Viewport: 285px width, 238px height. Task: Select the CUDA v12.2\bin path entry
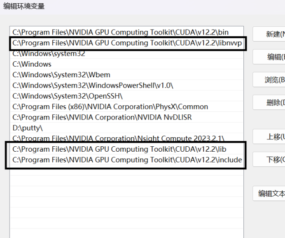coord(127,32)
